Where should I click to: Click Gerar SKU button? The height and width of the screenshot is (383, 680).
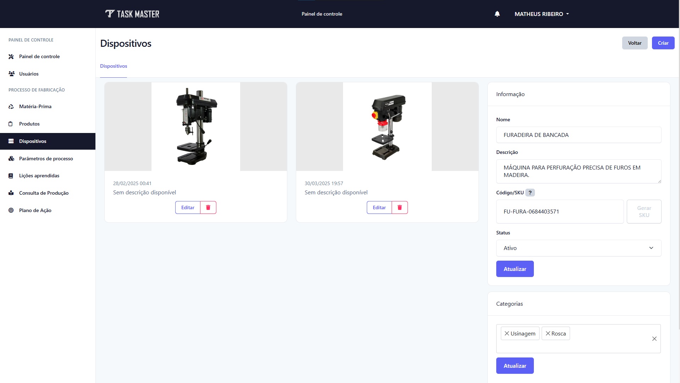(x=644, y=211)
